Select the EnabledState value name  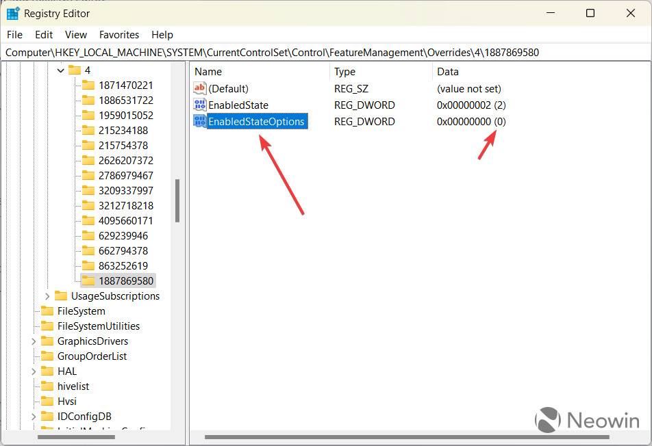click(x=238, y=105)
